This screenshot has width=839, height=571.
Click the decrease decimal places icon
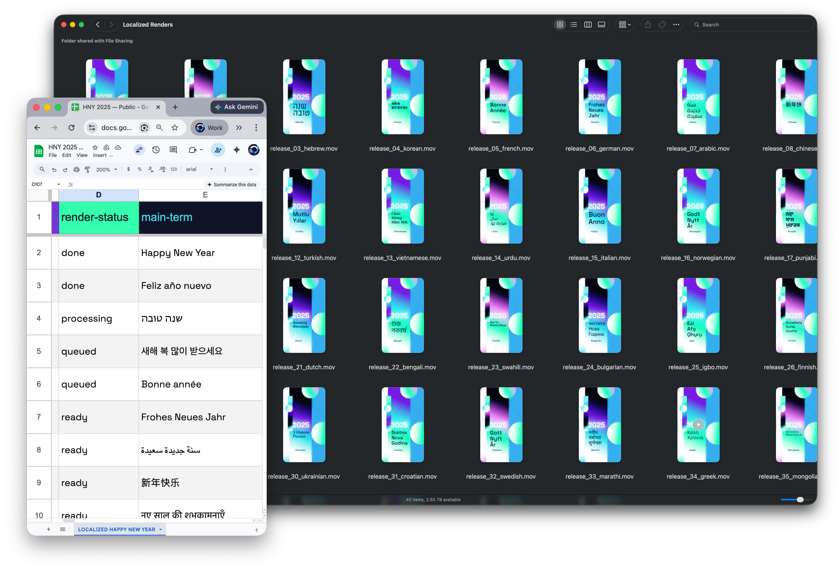pyautogui.click(x=151, y=169)
